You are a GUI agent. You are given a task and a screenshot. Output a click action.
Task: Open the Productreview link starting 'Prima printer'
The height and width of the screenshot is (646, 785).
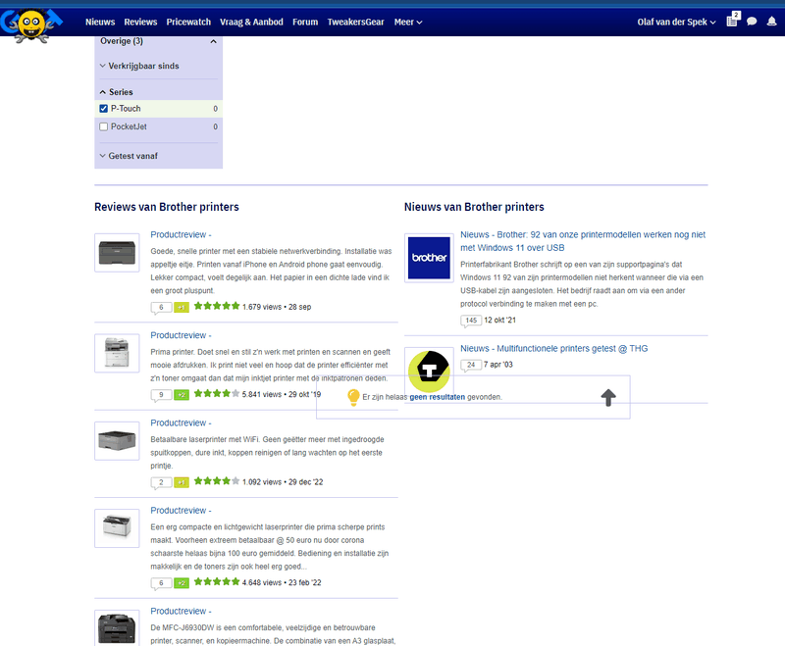[181, 335]
